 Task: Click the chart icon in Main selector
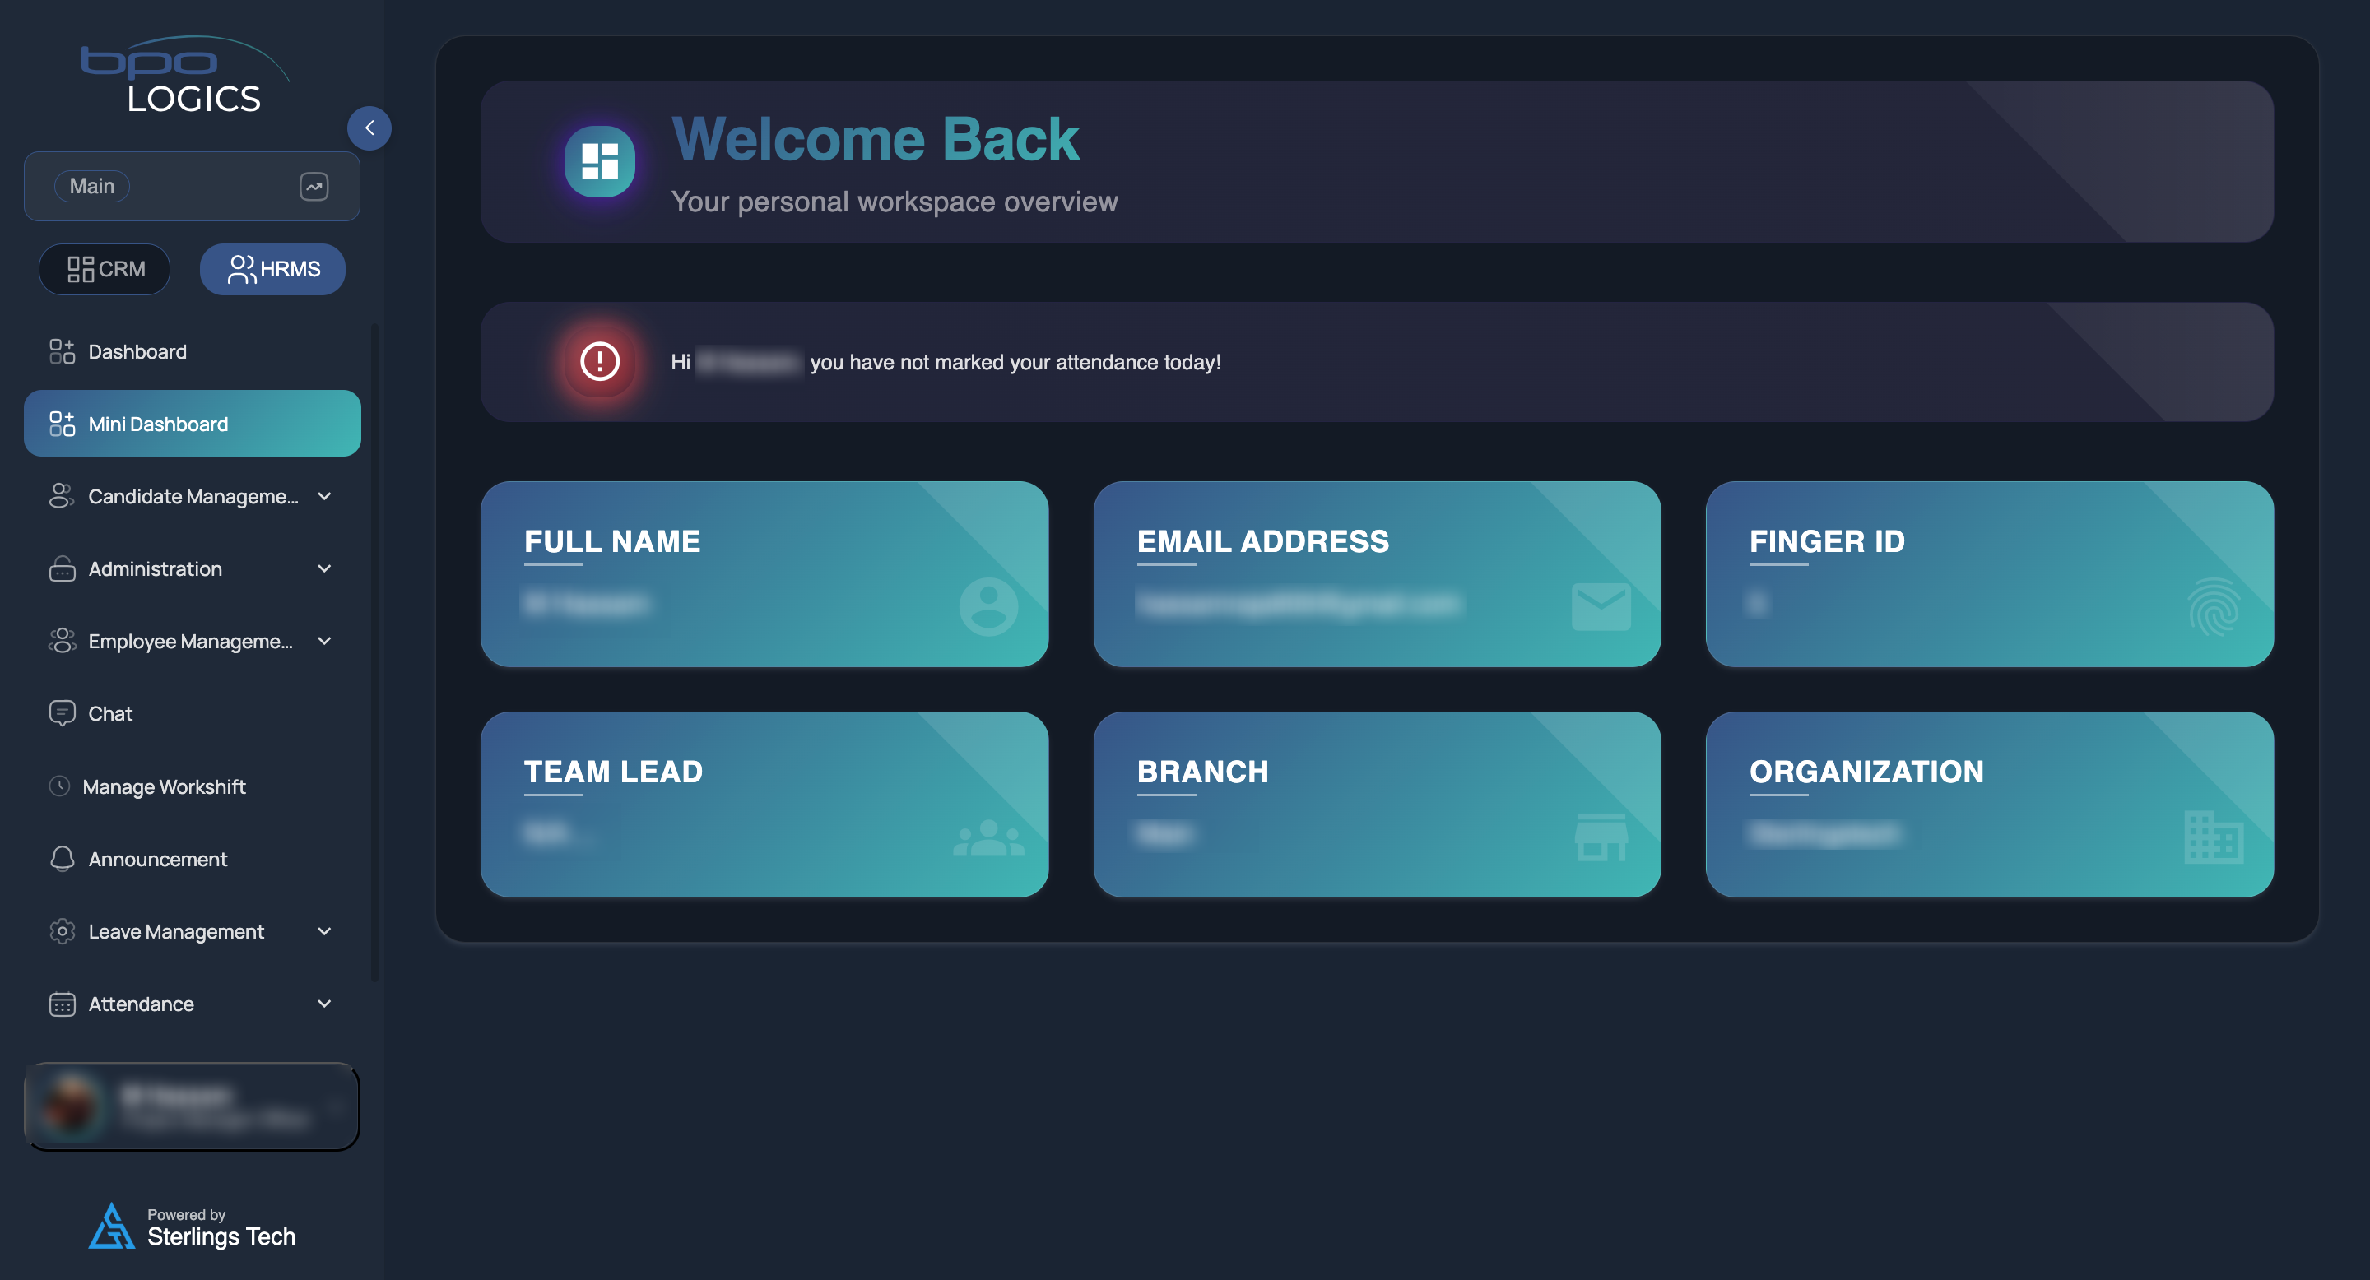[314, 186]
